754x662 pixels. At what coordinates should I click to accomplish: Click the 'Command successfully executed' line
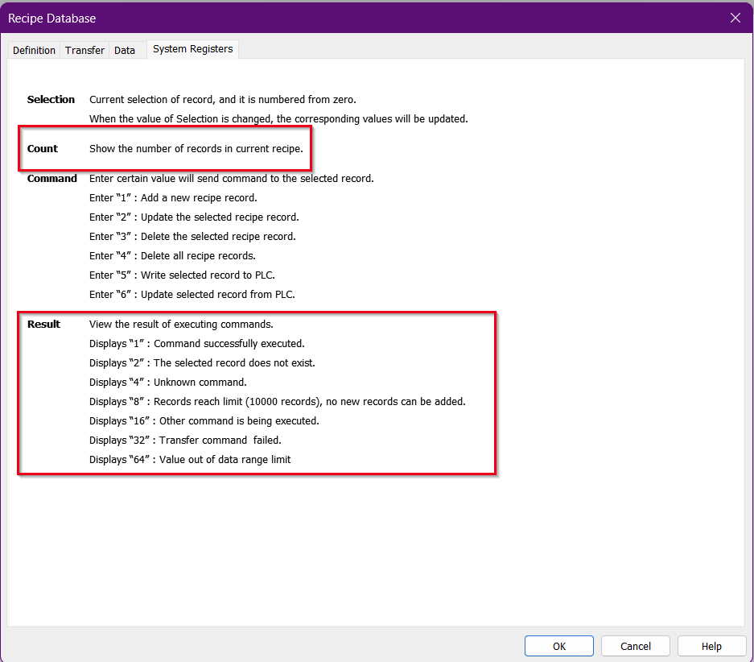point(196,344)
